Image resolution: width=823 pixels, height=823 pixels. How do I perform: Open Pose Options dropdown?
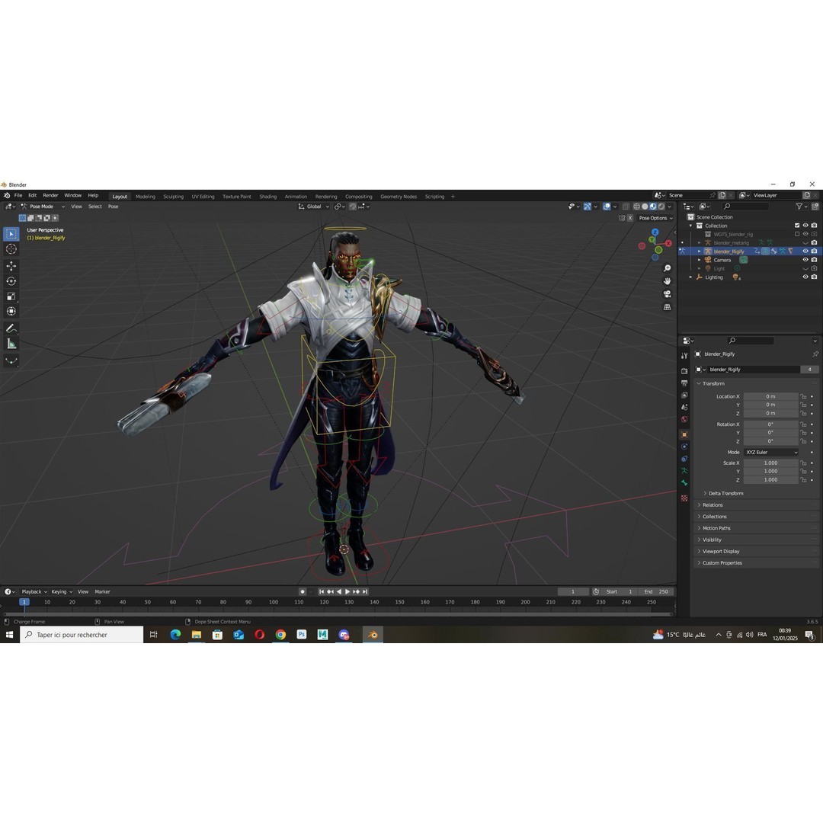point(655,219)
